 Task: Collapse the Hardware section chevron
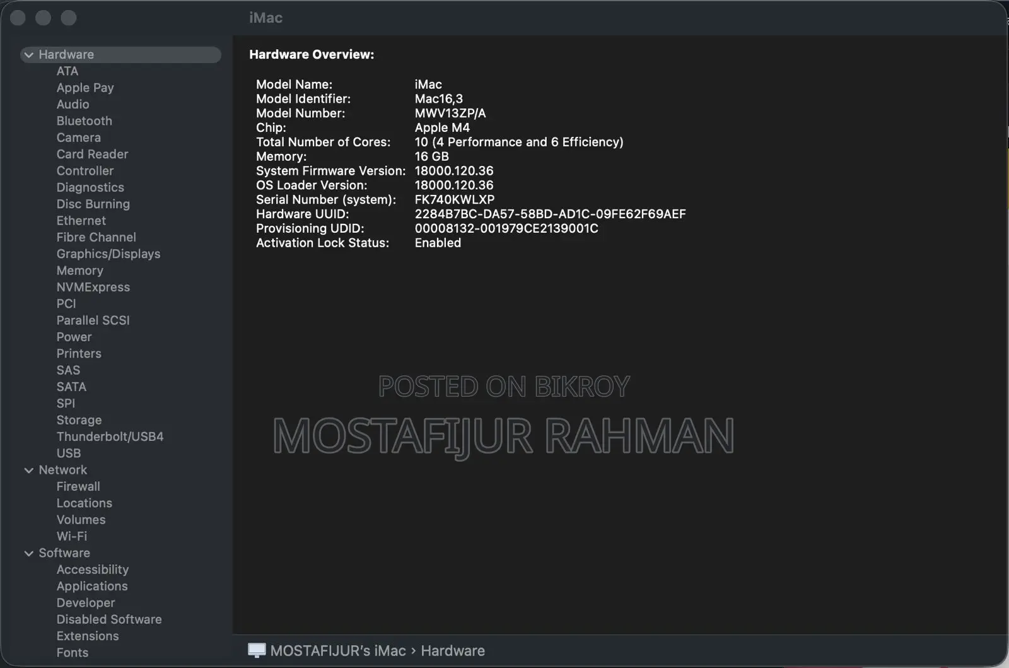point(29,55)
